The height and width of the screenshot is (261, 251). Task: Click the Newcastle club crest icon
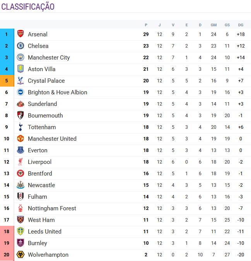click(20, 185)
